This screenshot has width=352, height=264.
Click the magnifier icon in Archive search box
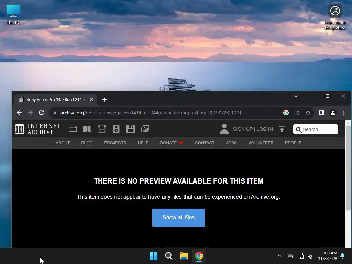click(299, 130)
